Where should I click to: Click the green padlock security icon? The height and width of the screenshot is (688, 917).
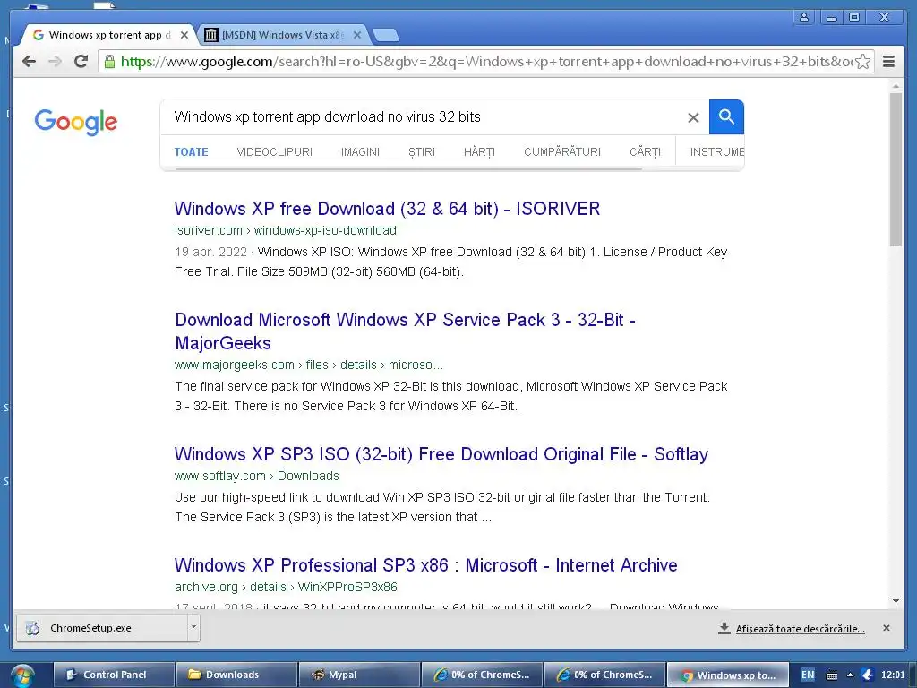click(x=109, y=62)
